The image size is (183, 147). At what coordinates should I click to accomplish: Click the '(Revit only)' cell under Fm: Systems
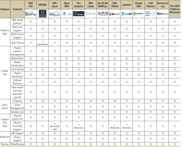pos(79,126)
